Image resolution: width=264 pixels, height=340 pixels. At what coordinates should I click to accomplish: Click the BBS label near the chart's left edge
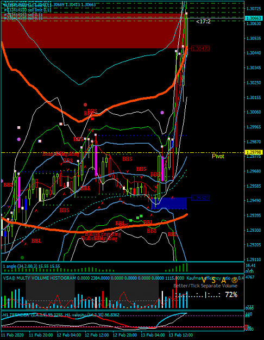coord(8,185)
